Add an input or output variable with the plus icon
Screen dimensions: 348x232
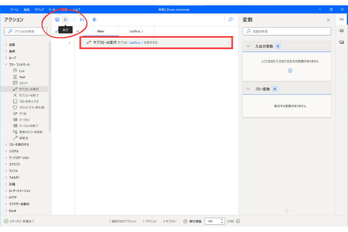coord(290,71)
